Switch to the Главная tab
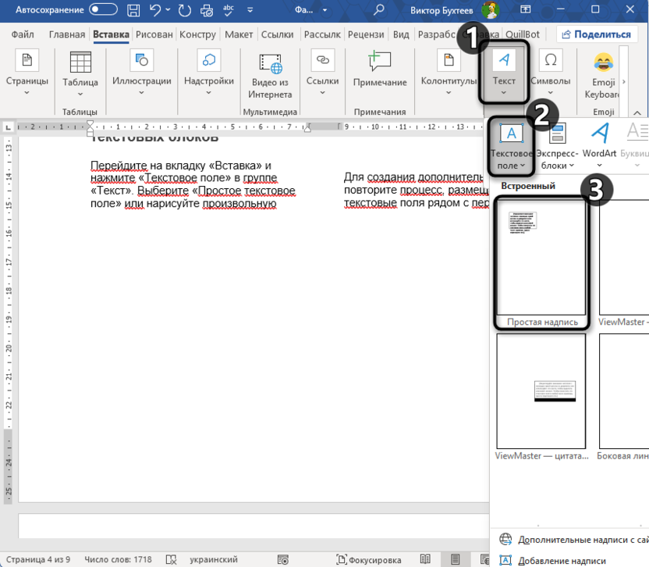 67,35
